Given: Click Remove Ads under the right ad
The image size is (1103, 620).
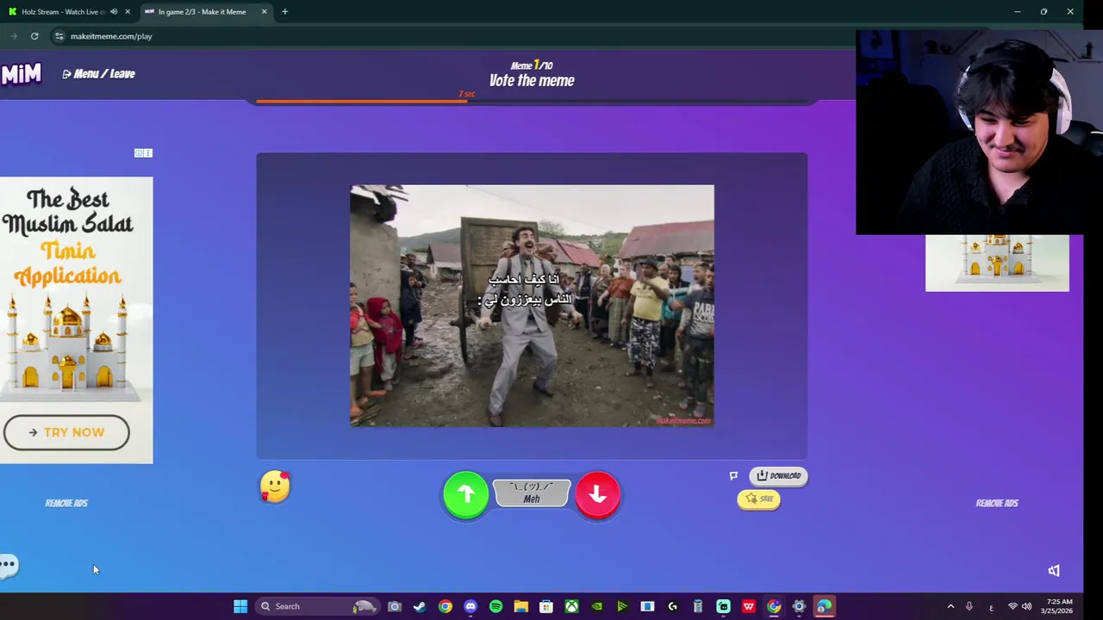Looking at the screenshot, I should pos(997,503).
